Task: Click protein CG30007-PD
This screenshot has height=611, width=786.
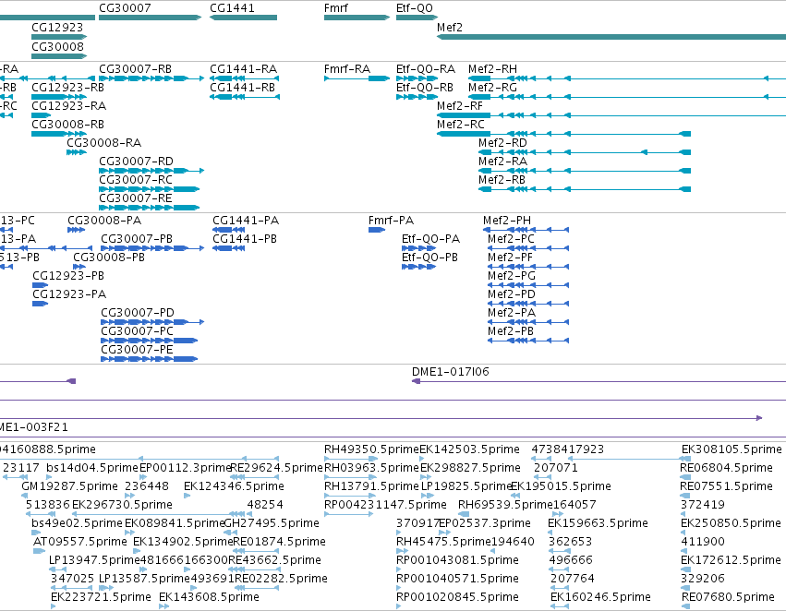Action: click(x=138, y=313)
